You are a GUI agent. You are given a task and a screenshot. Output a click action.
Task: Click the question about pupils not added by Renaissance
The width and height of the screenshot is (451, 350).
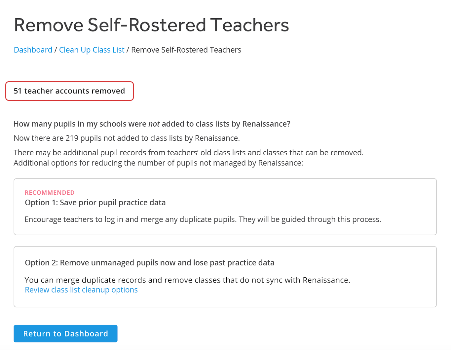[152, 124]
